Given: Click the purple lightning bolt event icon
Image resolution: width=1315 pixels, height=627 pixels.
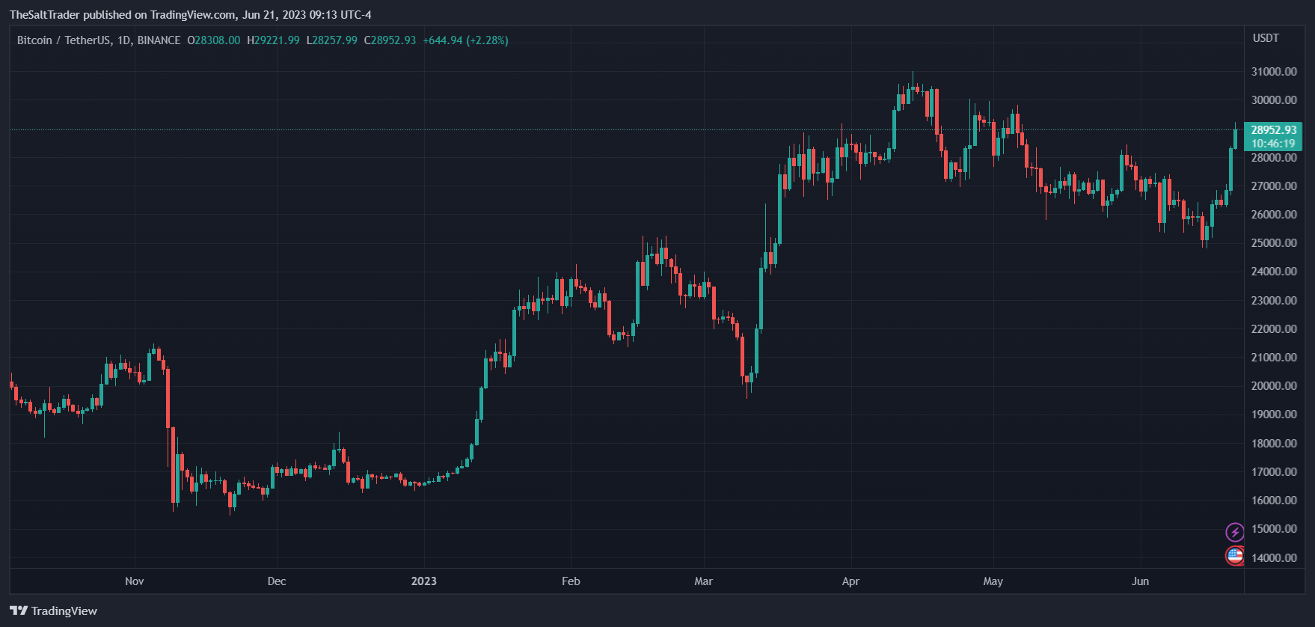Looking at the screenshot, I should pos(1235,532).
